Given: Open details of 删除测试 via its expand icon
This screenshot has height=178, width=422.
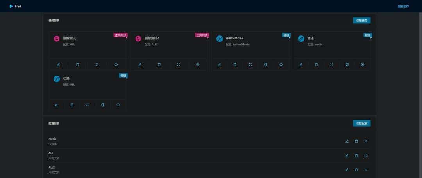Looking at the screenshot, I should pos(97,65).
